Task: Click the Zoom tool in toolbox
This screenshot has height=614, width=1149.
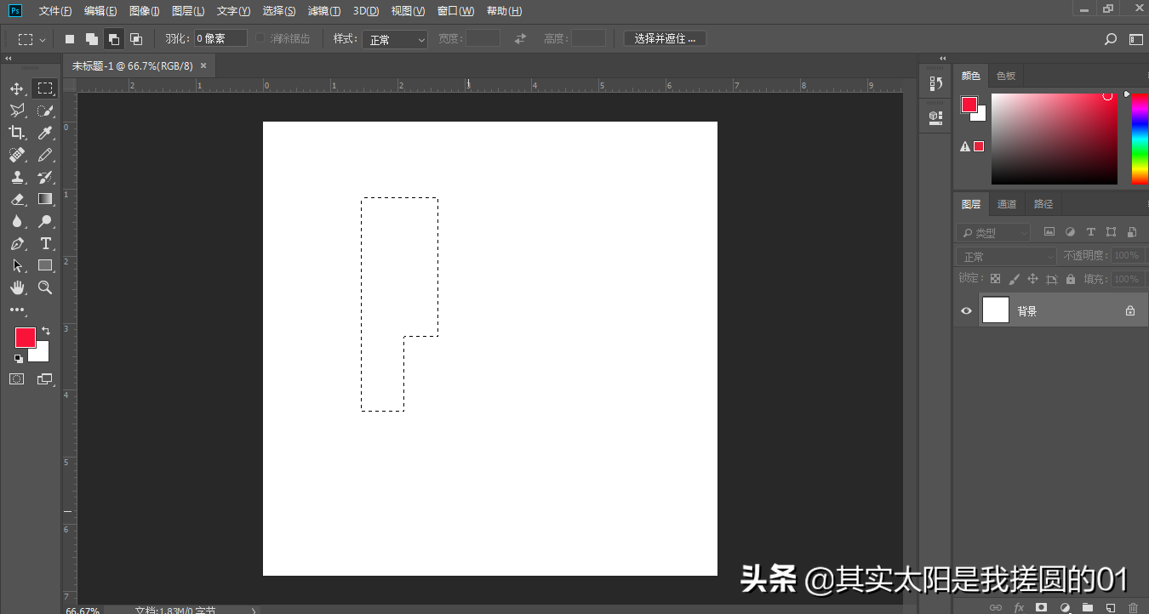Action: [45, 287]
